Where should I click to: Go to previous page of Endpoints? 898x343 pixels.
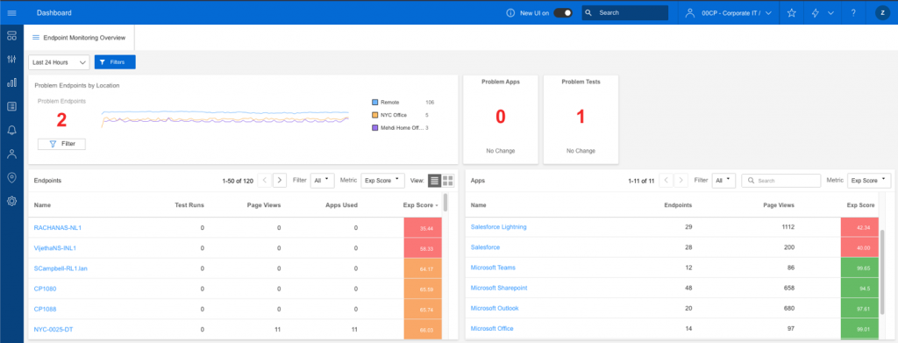(x=265, y=181)
